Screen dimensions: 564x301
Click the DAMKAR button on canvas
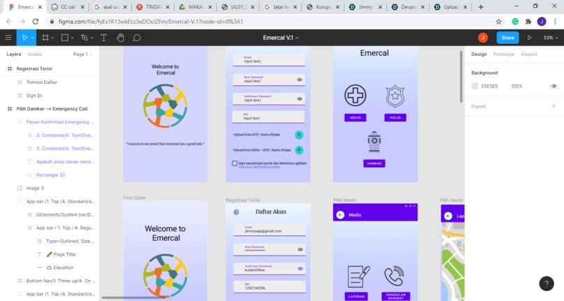(x=374, y=163)
